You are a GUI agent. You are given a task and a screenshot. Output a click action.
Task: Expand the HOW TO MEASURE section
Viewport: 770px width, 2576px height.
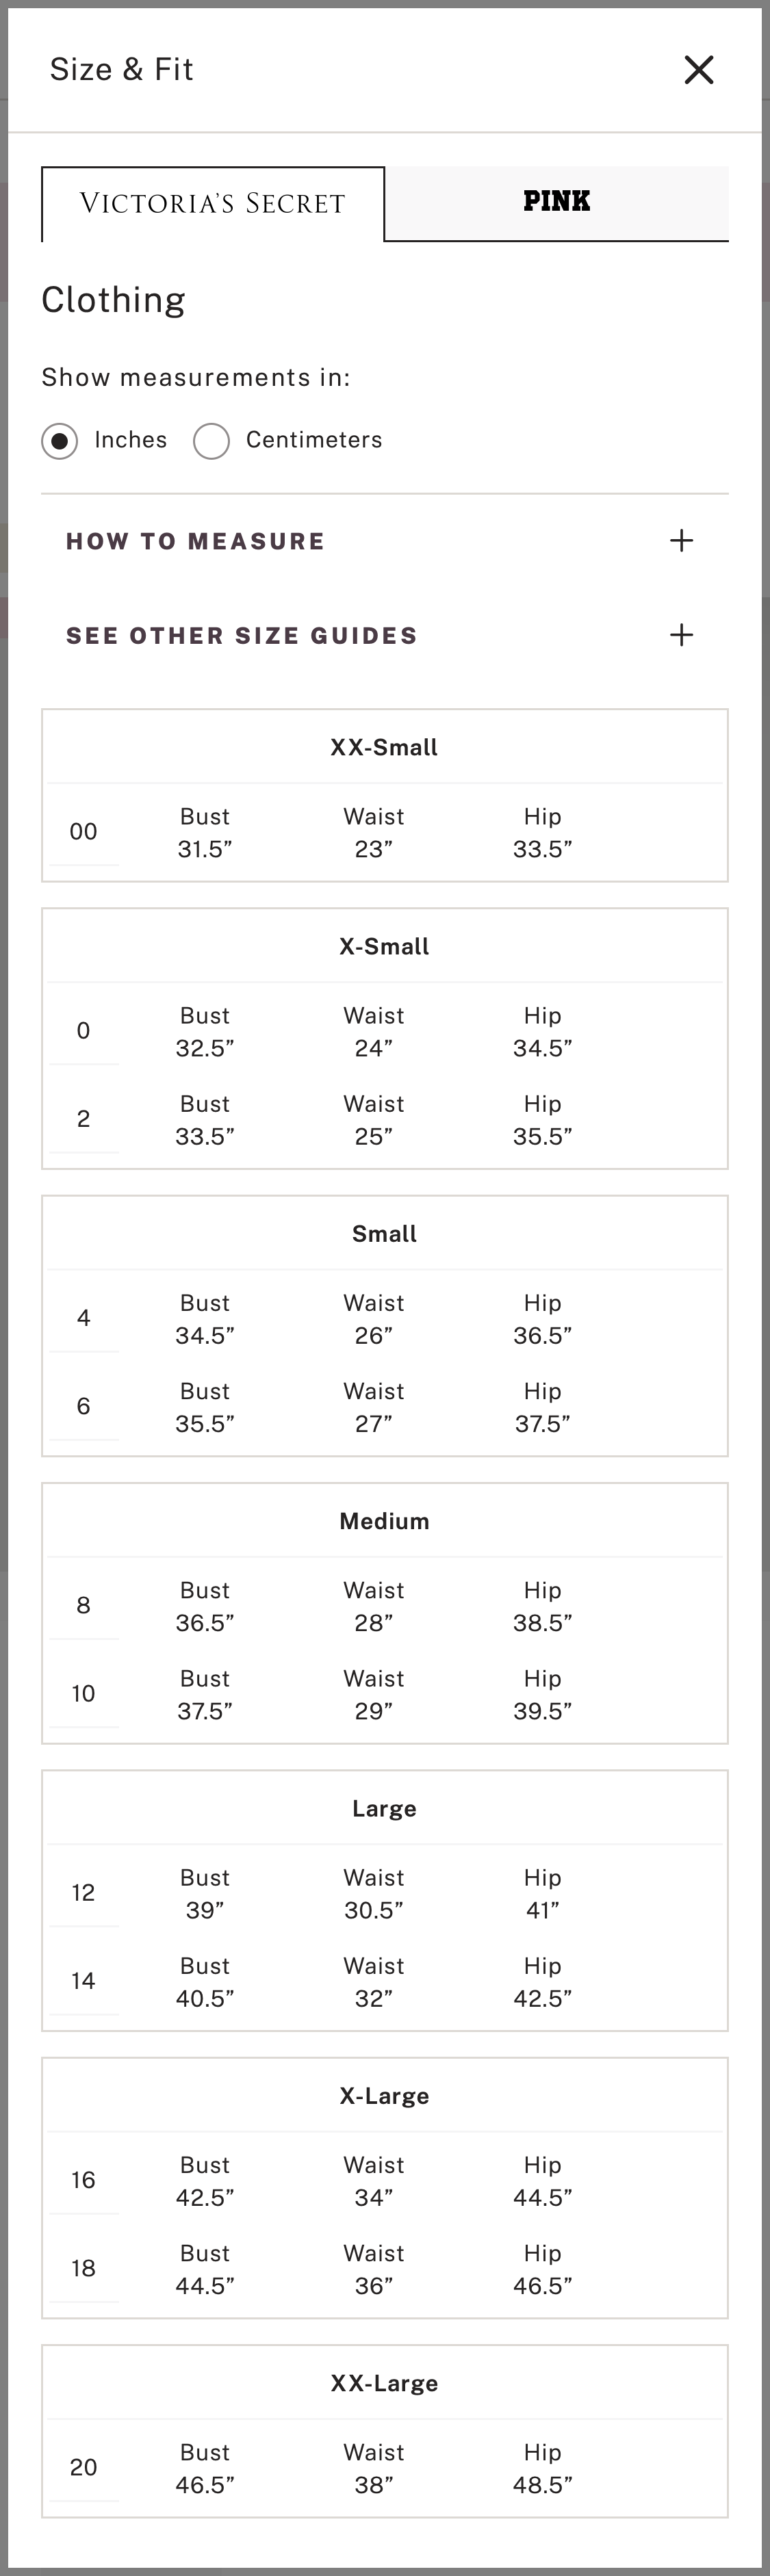point(196,540)
